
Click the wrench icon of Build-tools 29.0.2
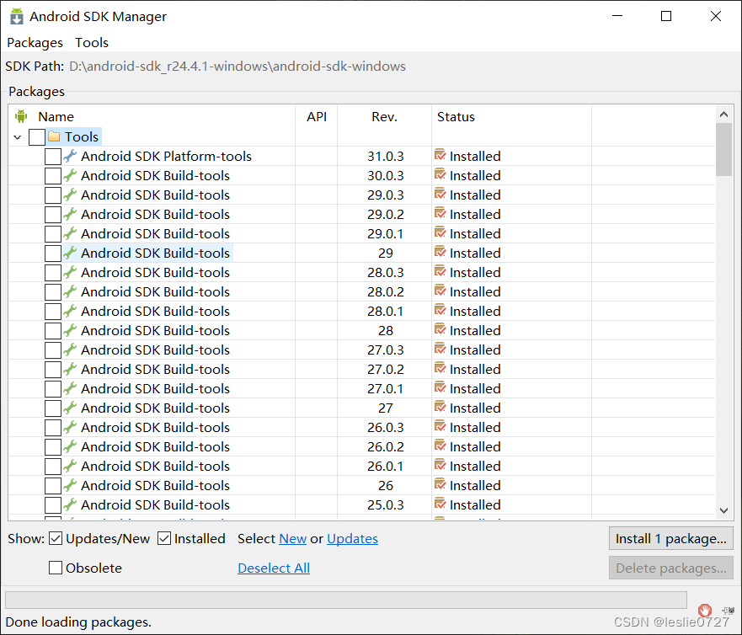pos(70,214)
